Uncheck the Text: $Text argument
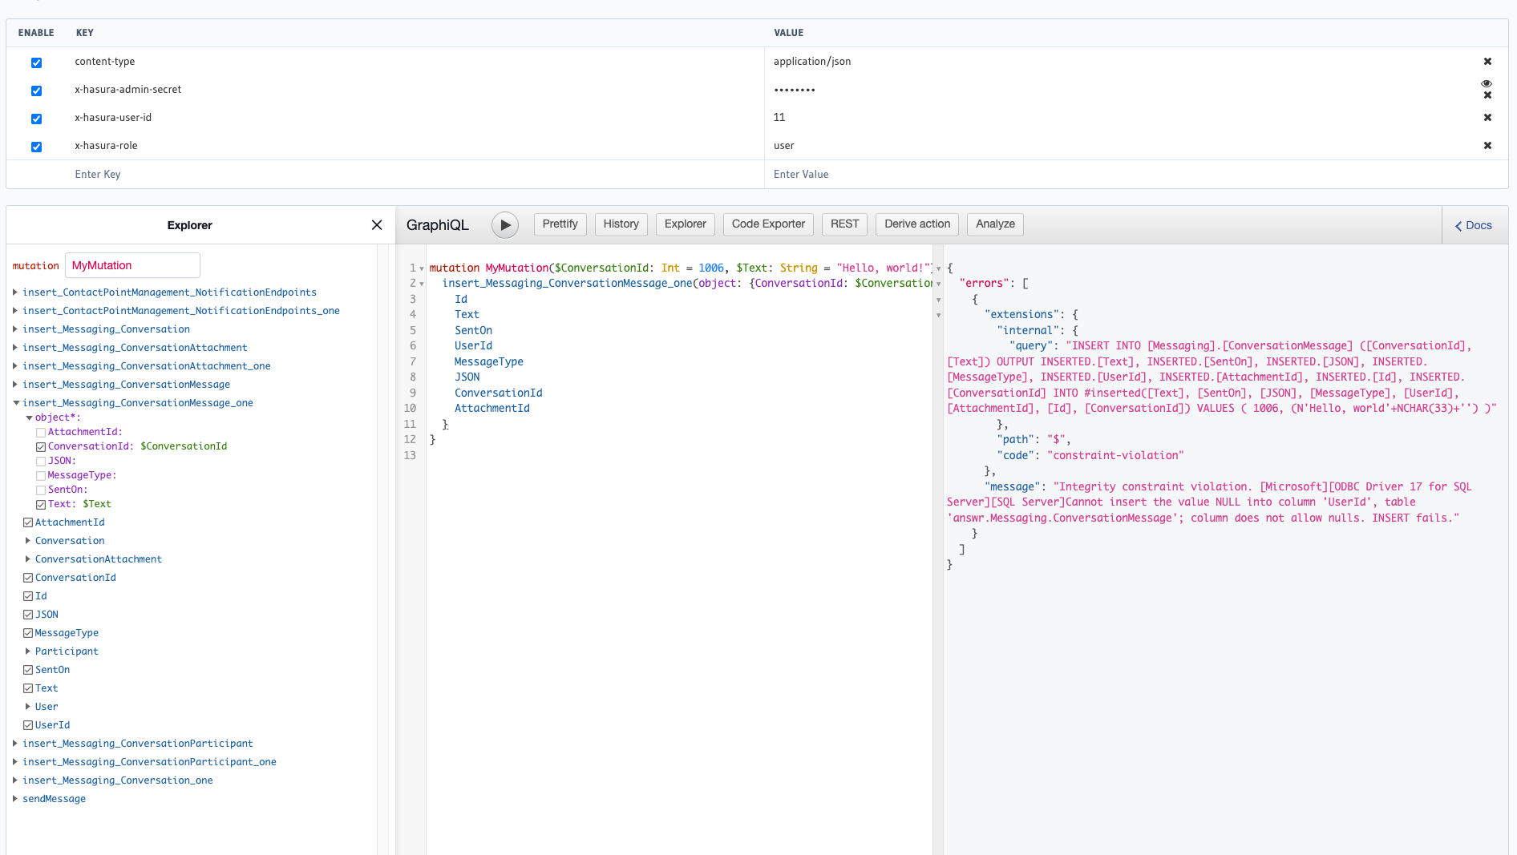This screenshot has height=855, width=1517. [x=41, y=505]
